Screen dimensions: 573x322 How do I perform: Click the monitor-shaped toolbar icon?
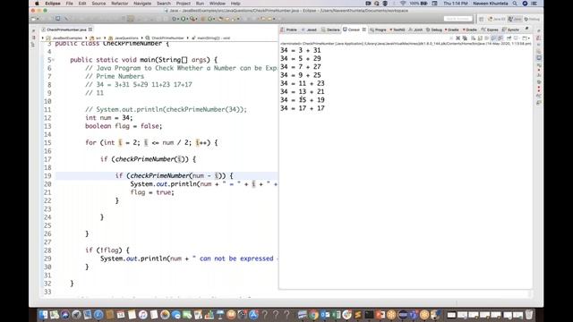pos(57,18)
